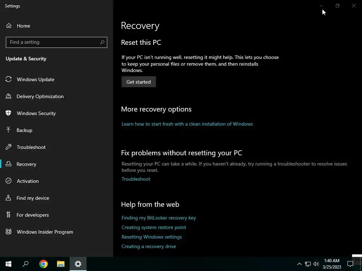The width and height of the screenshot is (362, 271).
Task: Select Windows Insider Program
Action: pyautogui.click(x=45, y=232)
